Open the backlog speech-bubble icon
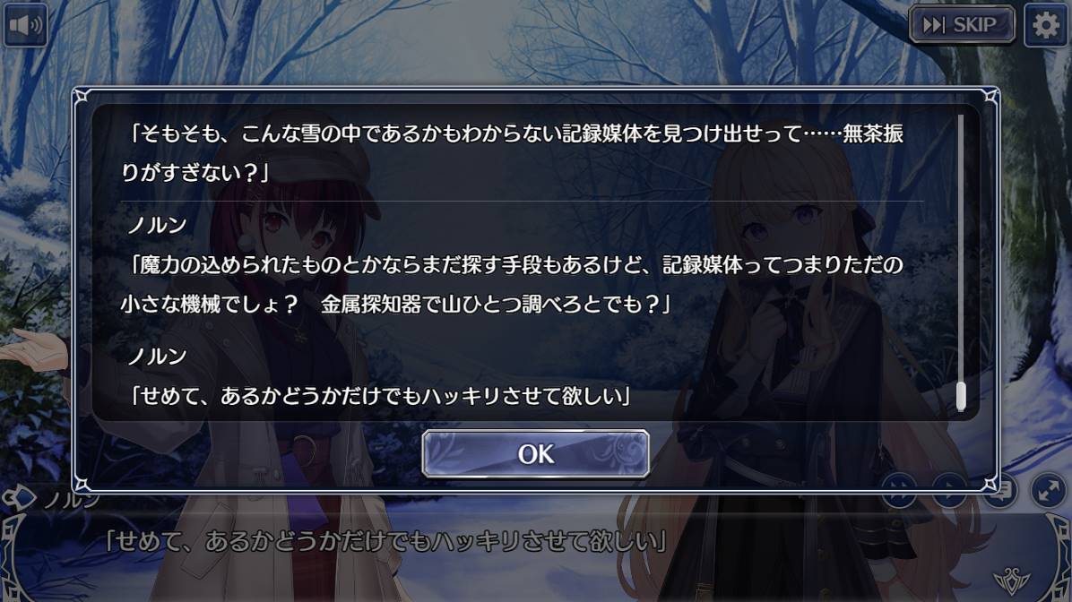 [x=999, y=490]
